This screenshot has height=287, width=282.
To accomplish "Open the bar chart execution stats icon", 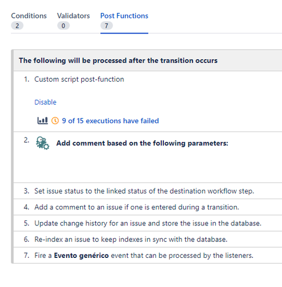I will (43, 121).
